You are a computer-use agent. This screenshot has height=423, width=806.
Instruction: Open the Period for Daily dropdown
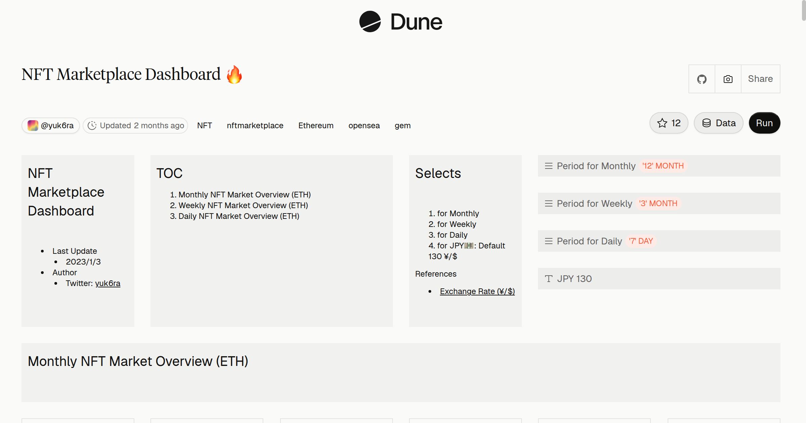[659, 241]
